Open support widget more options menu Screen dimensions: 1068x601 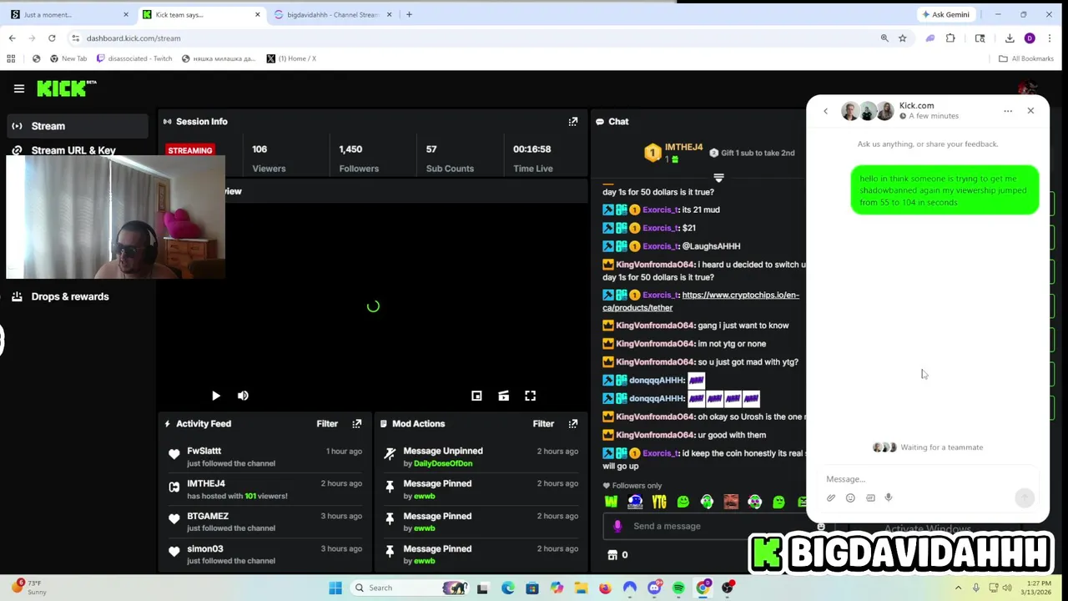point(1008,111)
